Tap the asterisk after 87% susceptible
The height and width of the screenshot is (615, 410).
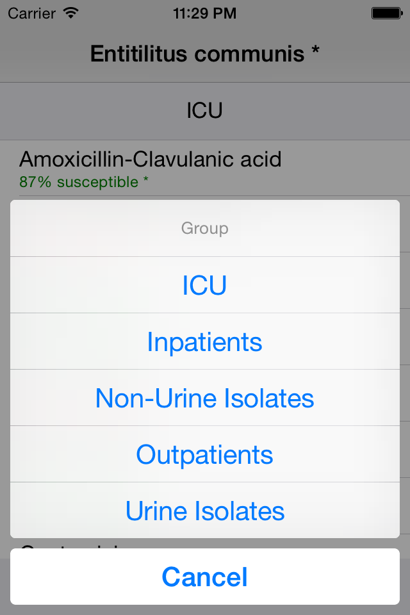145,179
